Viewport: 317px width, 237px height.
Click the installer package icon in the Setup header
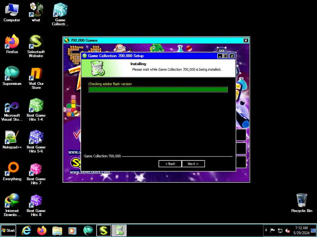98,68
